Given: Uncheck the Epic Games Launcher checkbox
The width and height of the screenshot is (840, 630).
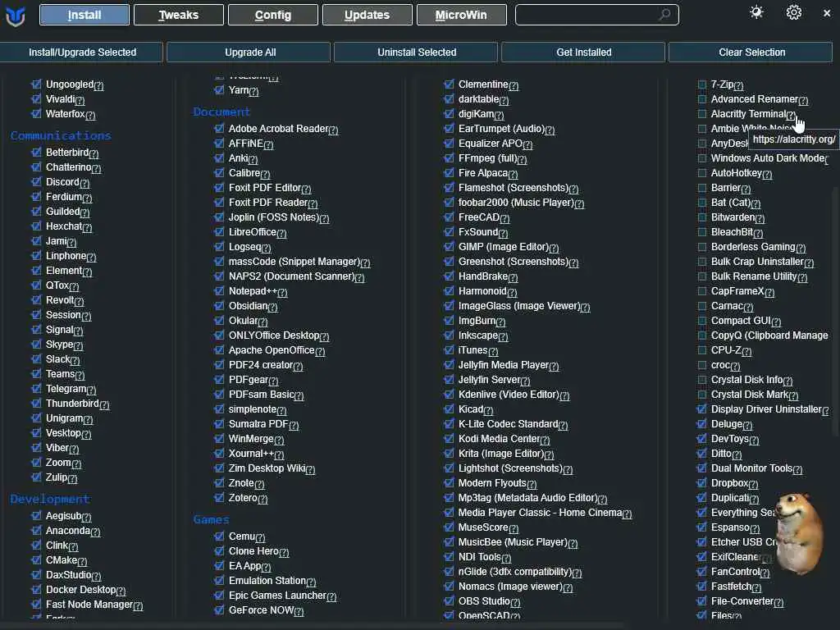Looking at the screenshot, I should 218,596.
